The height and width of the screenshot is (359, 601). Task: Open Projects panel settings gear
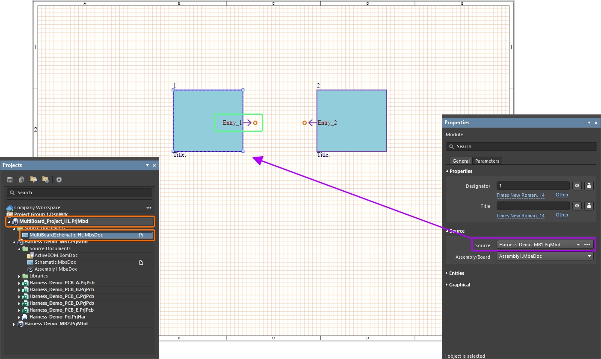59,180
